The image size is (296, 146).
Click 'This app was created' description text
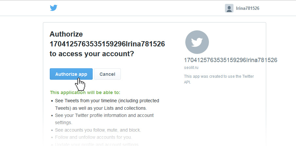coord(219,76)
